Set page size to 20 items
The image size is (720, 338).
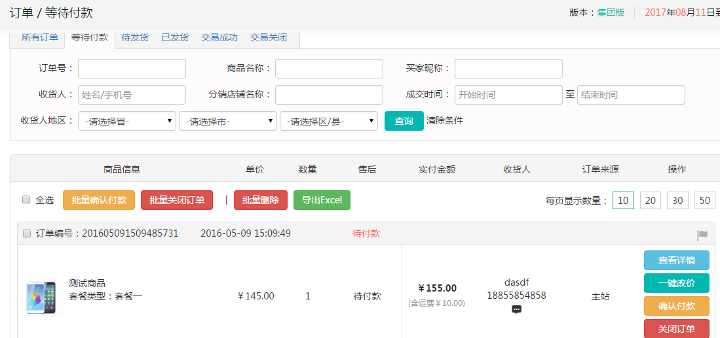[x=651, y=201]
